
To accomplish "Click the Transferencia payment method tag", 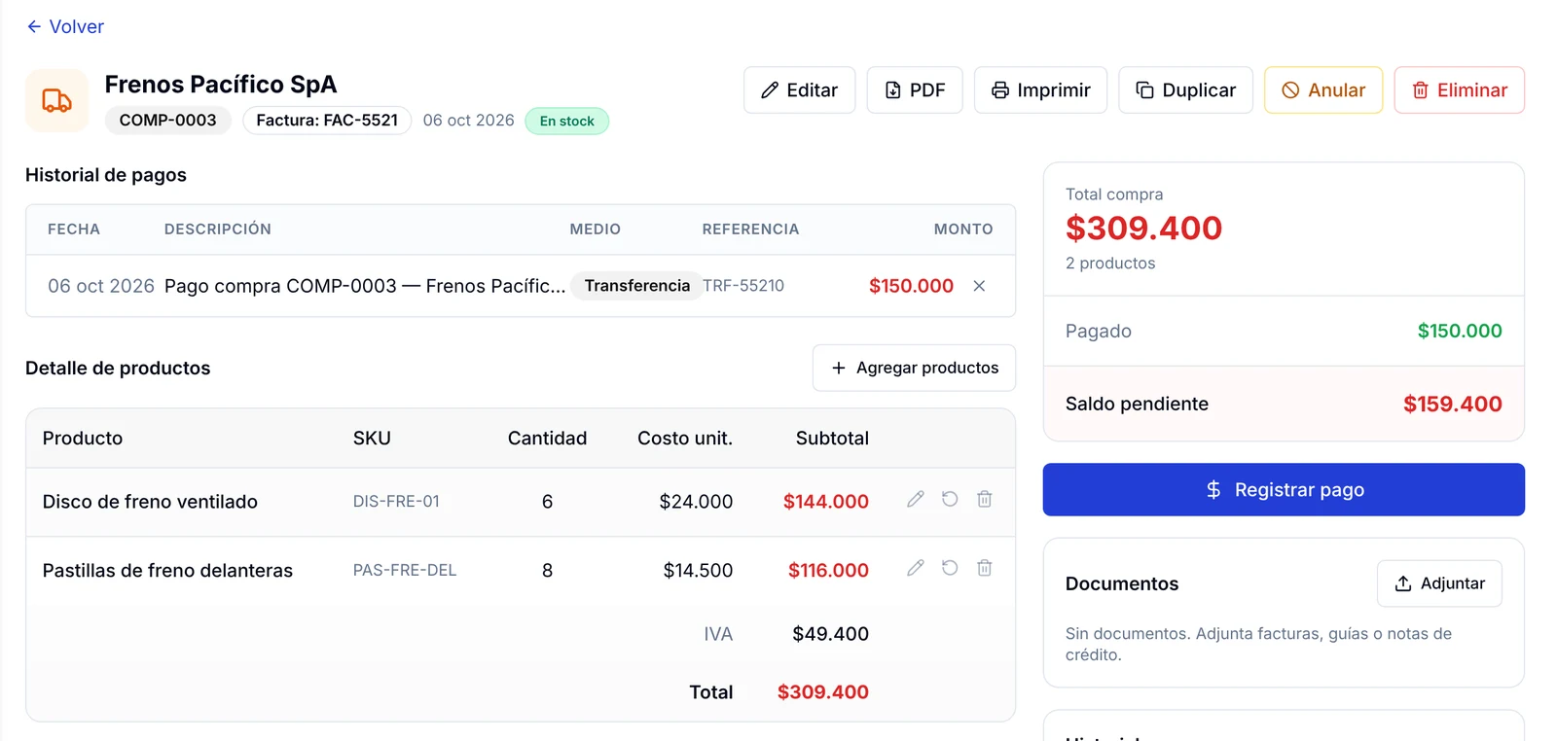I will (636, 286).
